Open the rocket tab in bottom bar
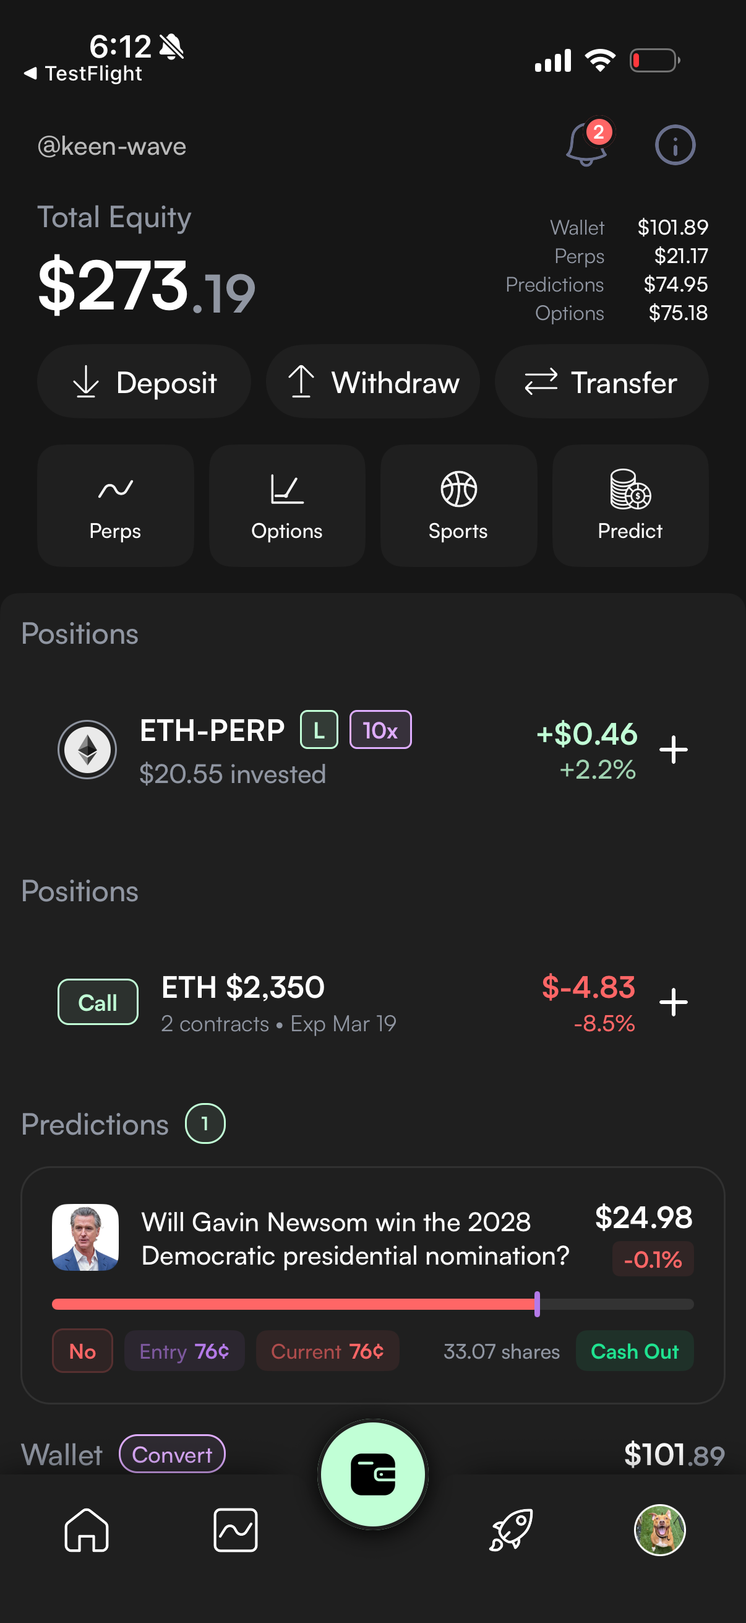The height and width of the screenshot is (1623, 746). point(511,1530)
